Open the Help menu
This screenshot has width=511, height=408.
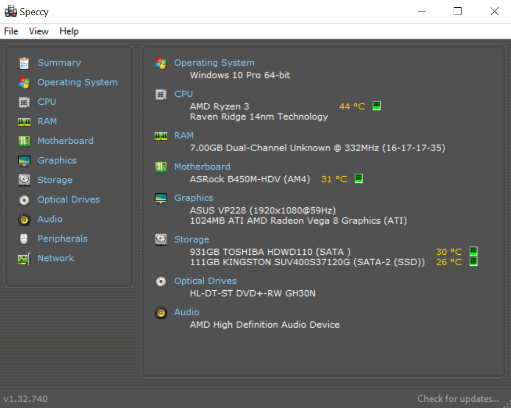click(69, 31)
